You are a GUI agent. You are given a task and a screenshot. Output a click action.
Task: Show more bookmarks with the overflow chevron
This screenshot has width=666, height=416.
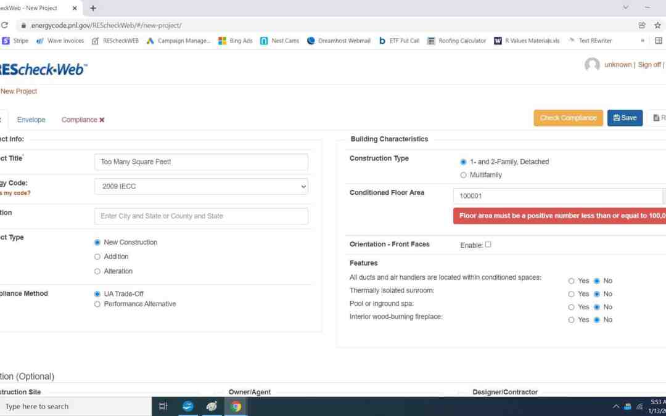643,41
